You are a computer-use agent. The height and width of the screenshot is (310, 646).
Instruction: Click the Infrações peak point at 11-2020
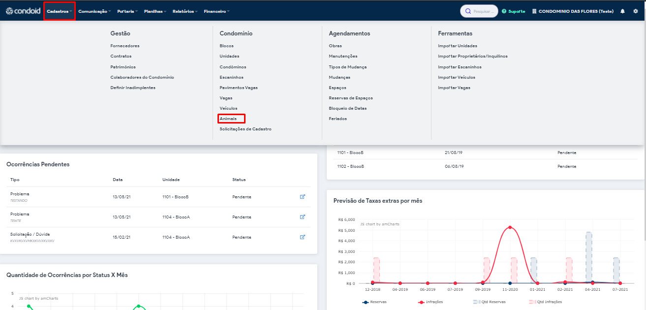click(x=510, y=227)
